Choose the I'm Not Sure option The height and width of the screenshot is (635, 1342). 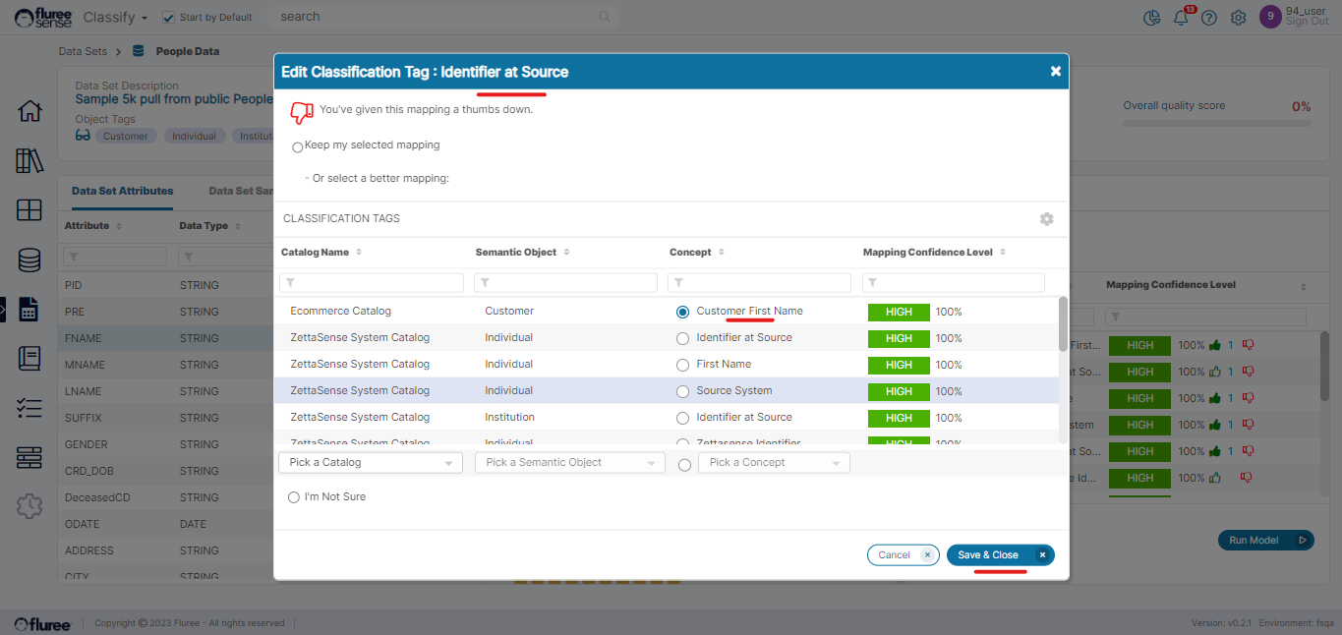tap(293, 497)
